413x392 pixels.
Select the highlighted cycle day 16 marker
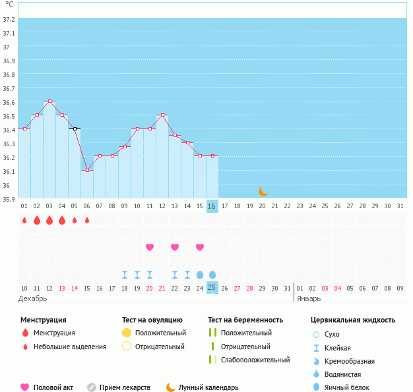pyautogui.click(x=212, y=206)
